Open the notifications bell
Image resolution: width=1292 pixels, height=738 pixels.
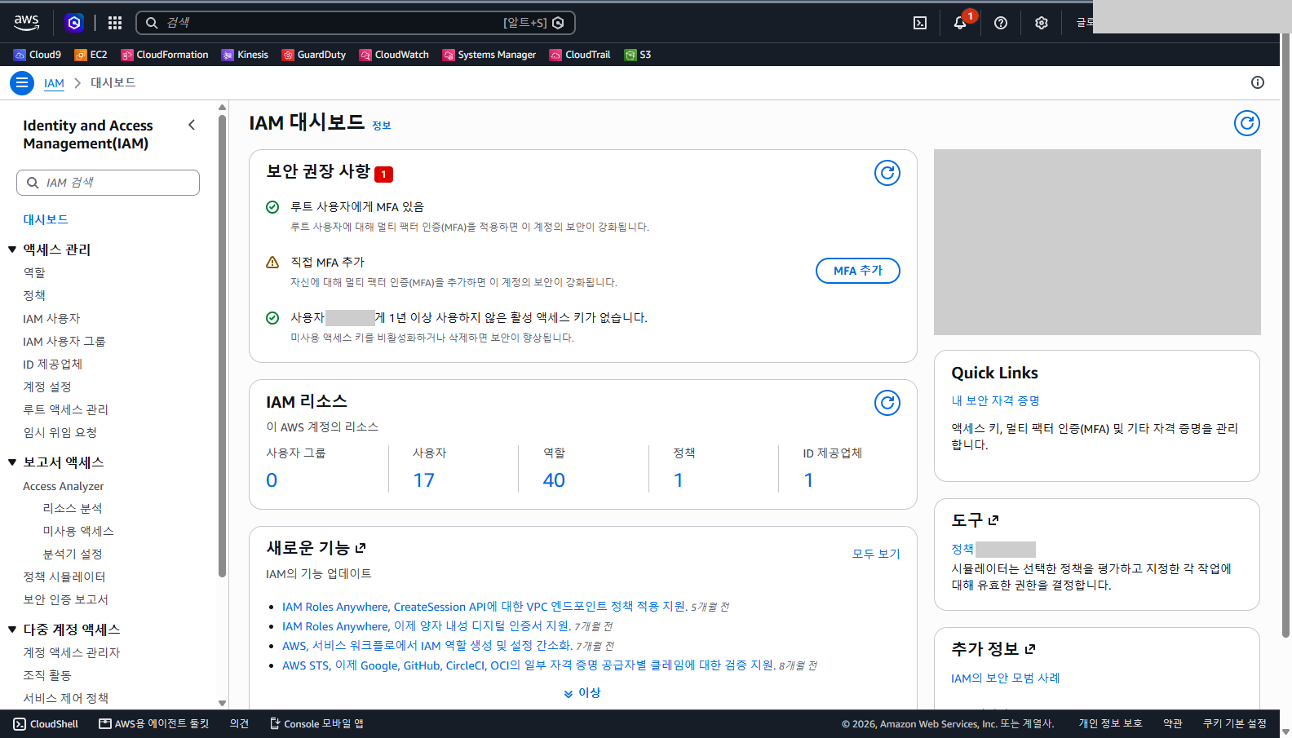click(x=960, y=23)
